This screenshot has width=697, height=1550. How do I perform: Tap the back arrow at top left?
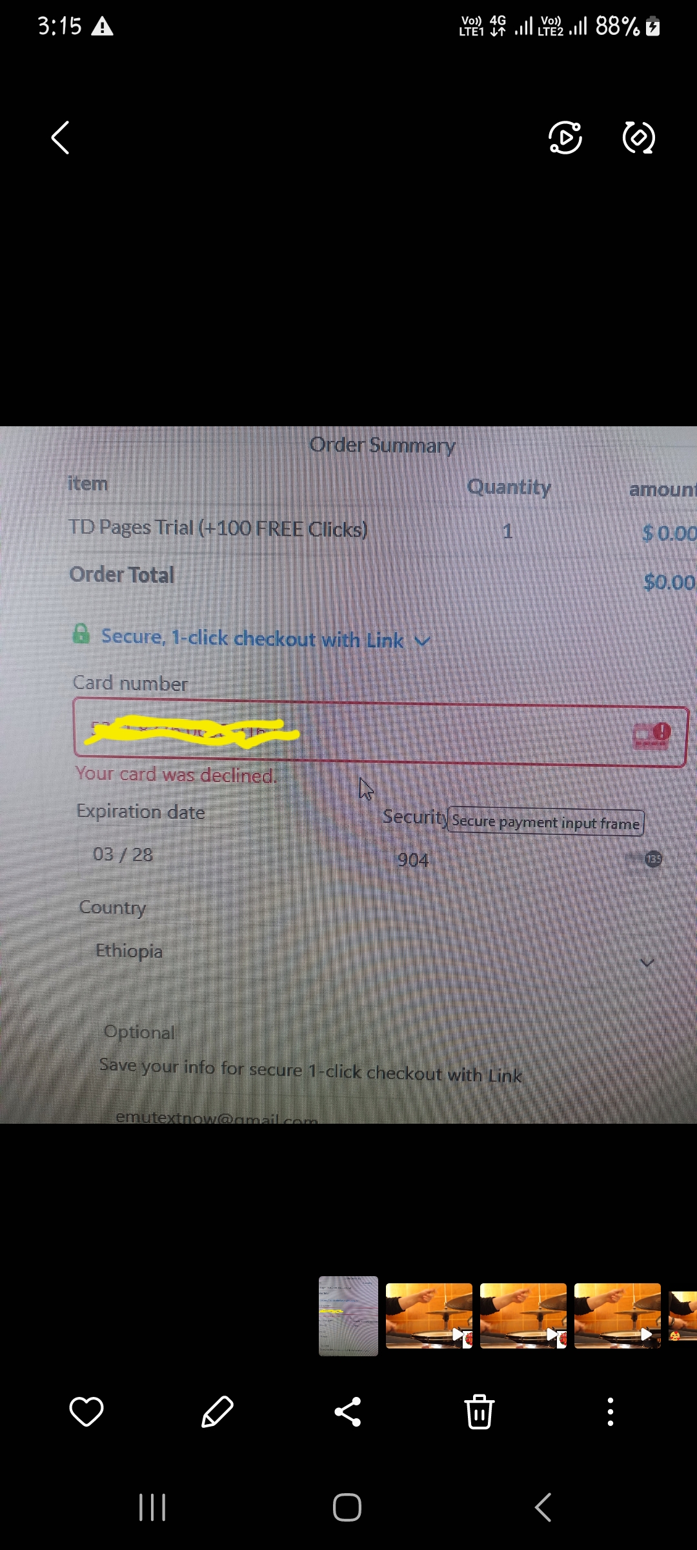point(60,138)
